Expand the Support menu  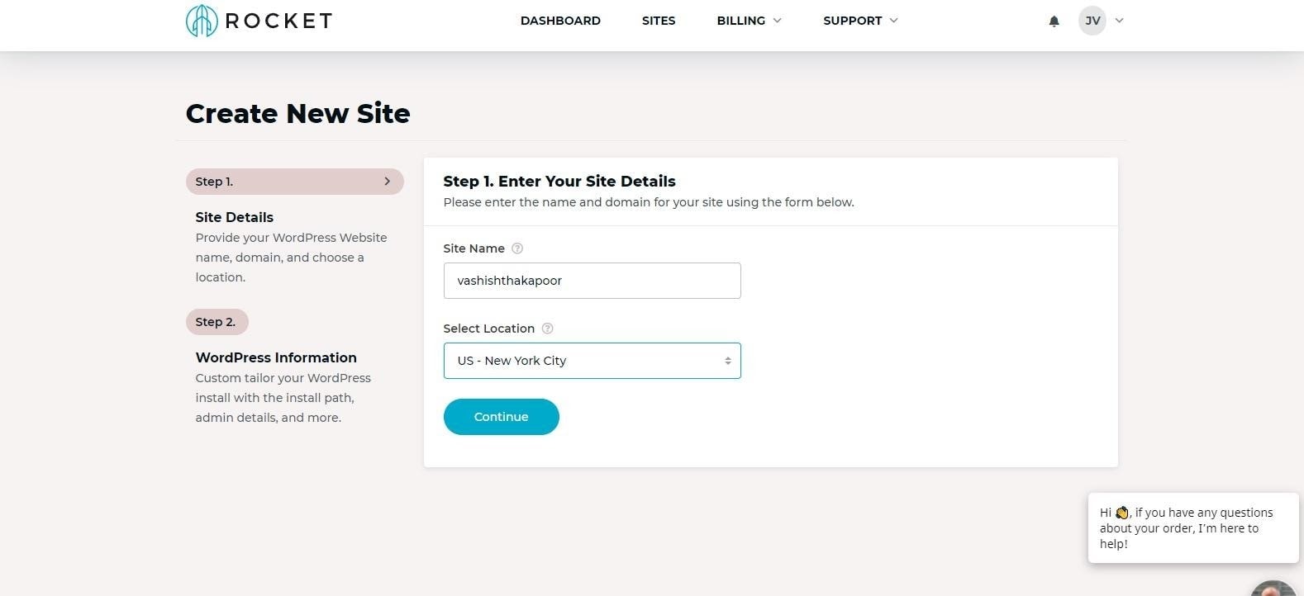coord(860,21)
